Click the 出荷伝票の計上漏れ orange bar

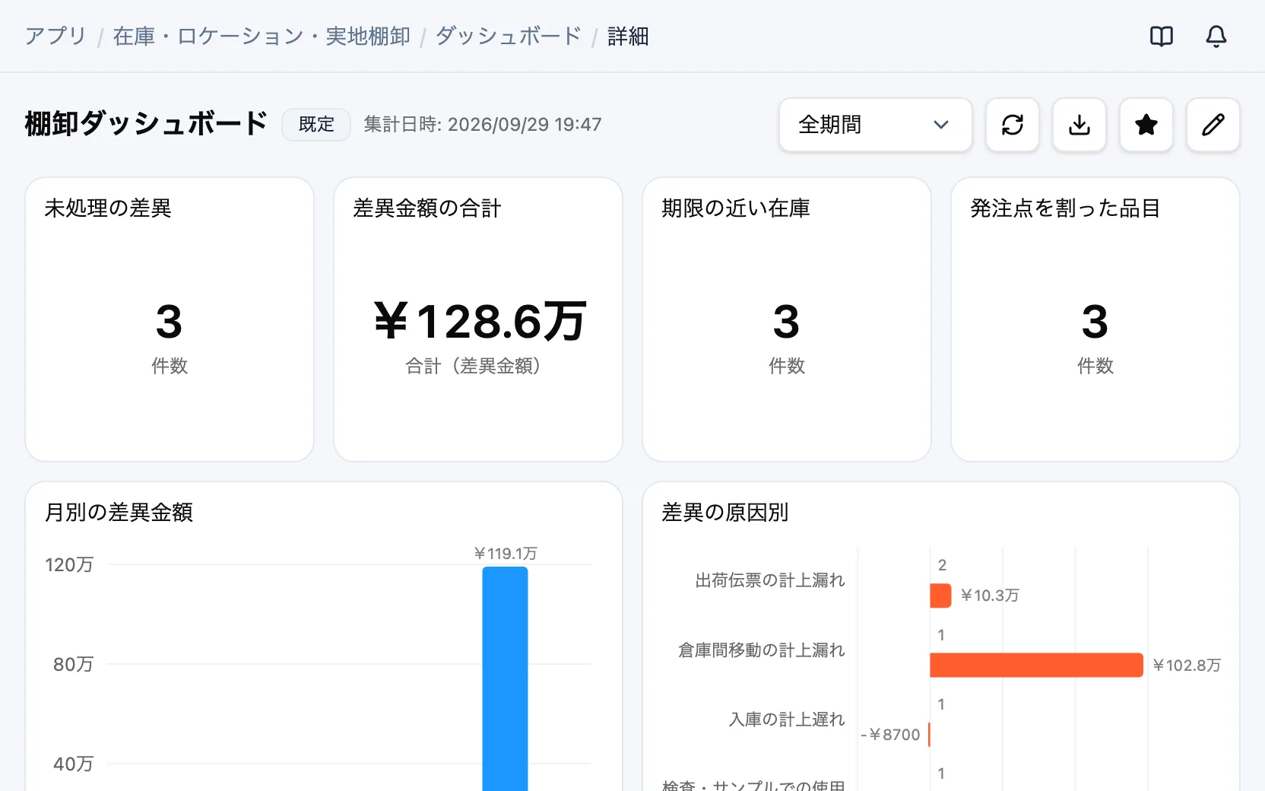(x=940, y=596)
